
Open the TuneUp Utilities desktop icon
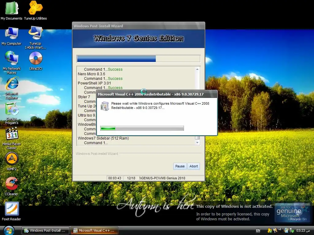pyautogui.click(x=36, y=11)
